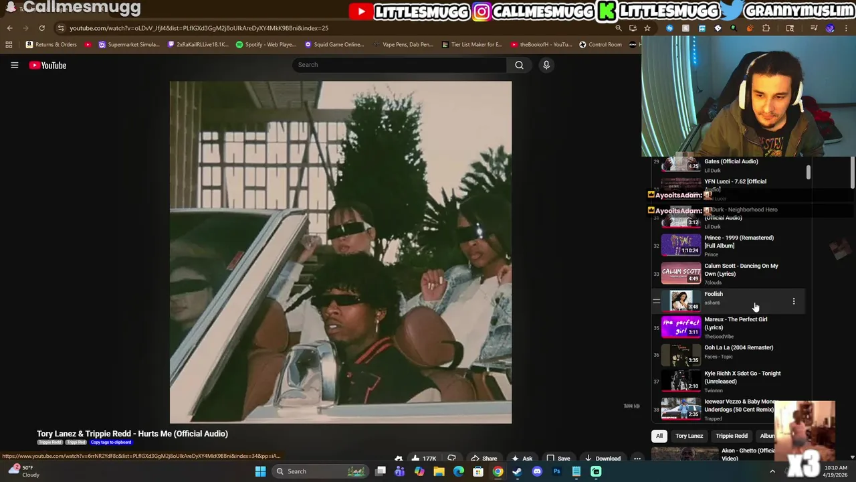
Task: Select the Tory Lanez filter chip
Action: click(689, 436)
